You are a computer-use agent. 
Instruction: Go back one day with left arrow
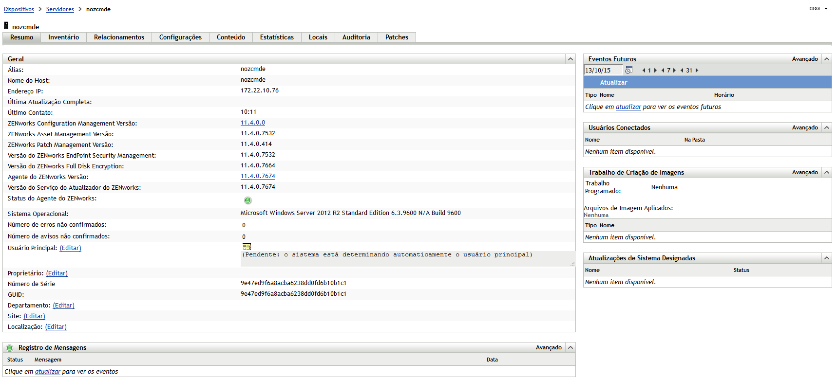point(644,71)
